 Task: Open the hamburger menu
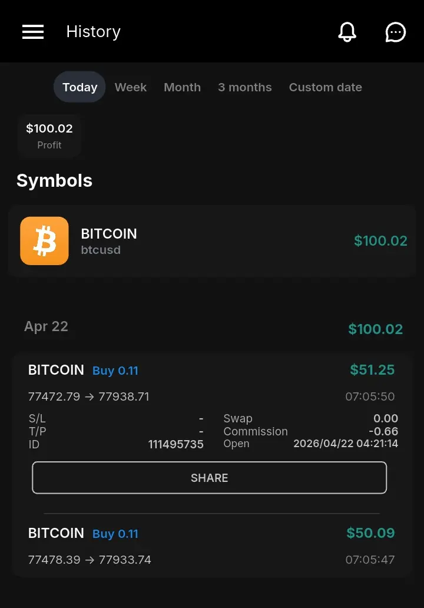(33, 32)
